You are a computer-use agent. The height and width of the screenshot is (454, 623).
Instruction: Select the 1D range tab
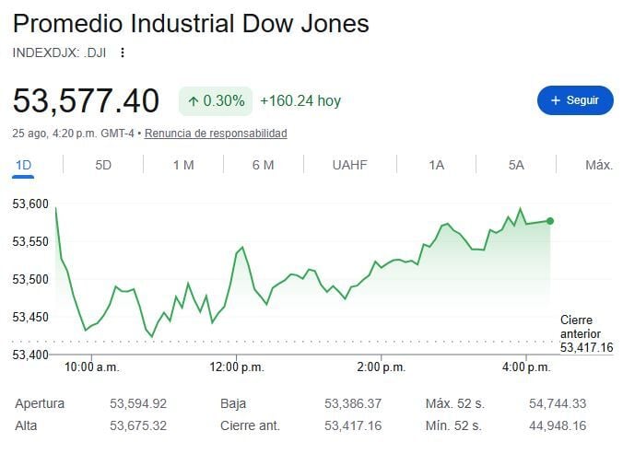(x=23, y=165)
